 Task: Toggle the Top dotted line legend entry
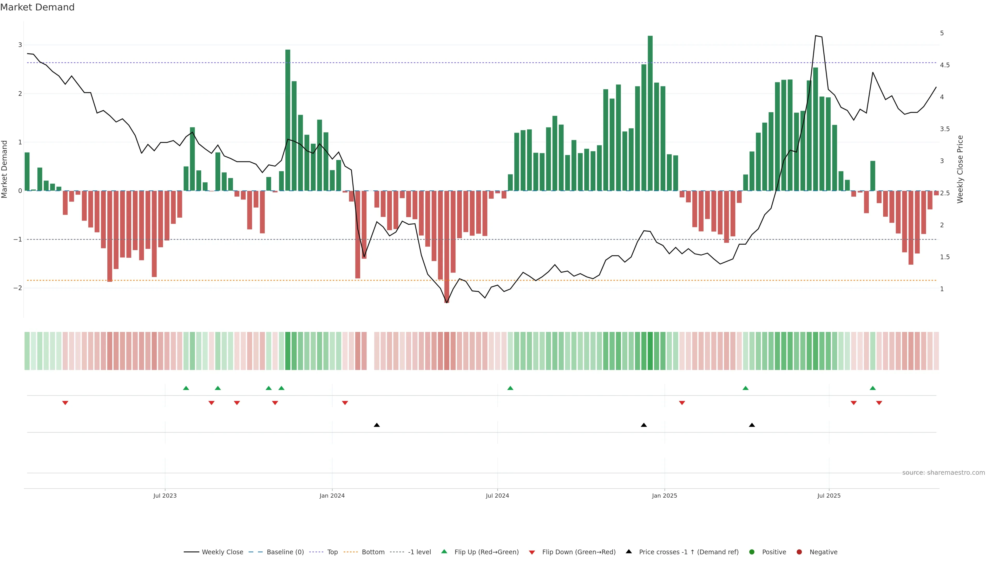pos(332,552)
